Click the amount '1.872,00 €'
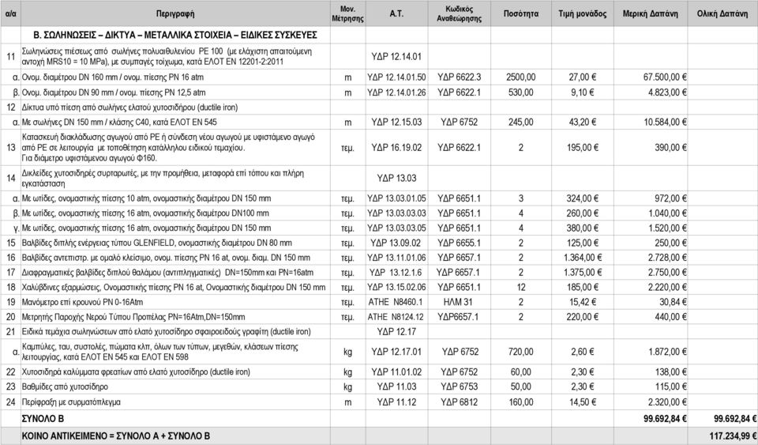 click(x=668, y=352)
